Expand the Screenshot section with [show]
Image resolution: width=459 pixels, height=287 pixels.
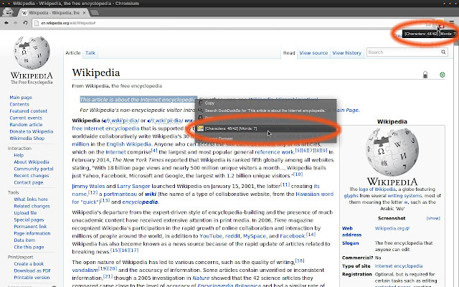(x=433, y=218)
